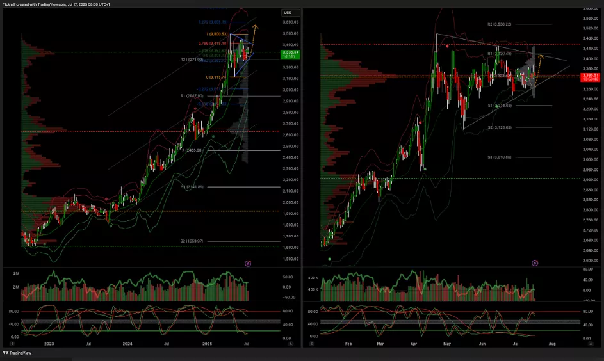This screenshot has height=361, width=604.
Task: Click round icon at left of left chart's time axis
Action: tap(12, 344)
